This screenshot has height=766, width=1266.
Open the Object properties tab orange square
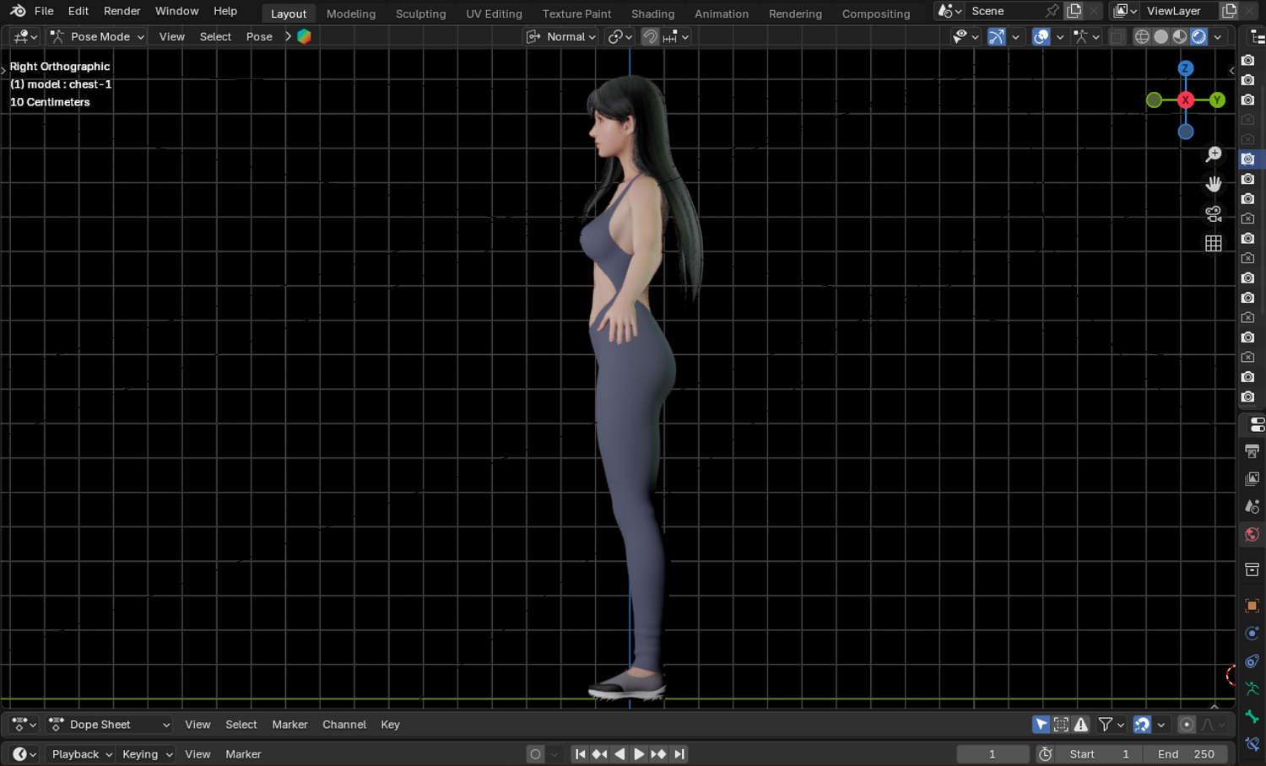(x=1252, y=606)
